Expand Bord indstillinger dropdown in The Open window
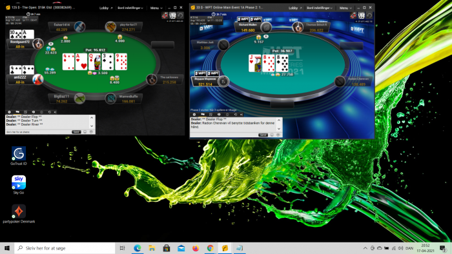The width and height of the screenshot is (452, 254). [130, 8]
